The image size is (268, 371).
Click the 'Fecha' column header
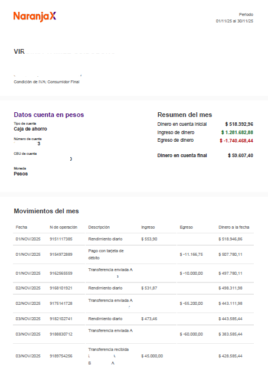click(21, 227)
